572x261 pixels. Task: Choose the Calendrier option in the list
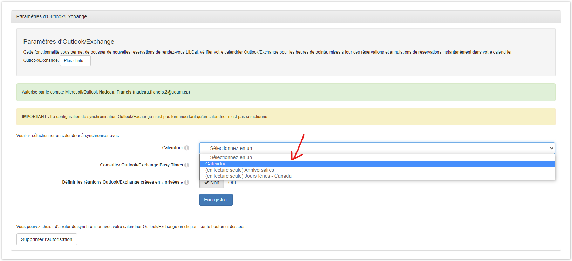click(x=377, y=164)
